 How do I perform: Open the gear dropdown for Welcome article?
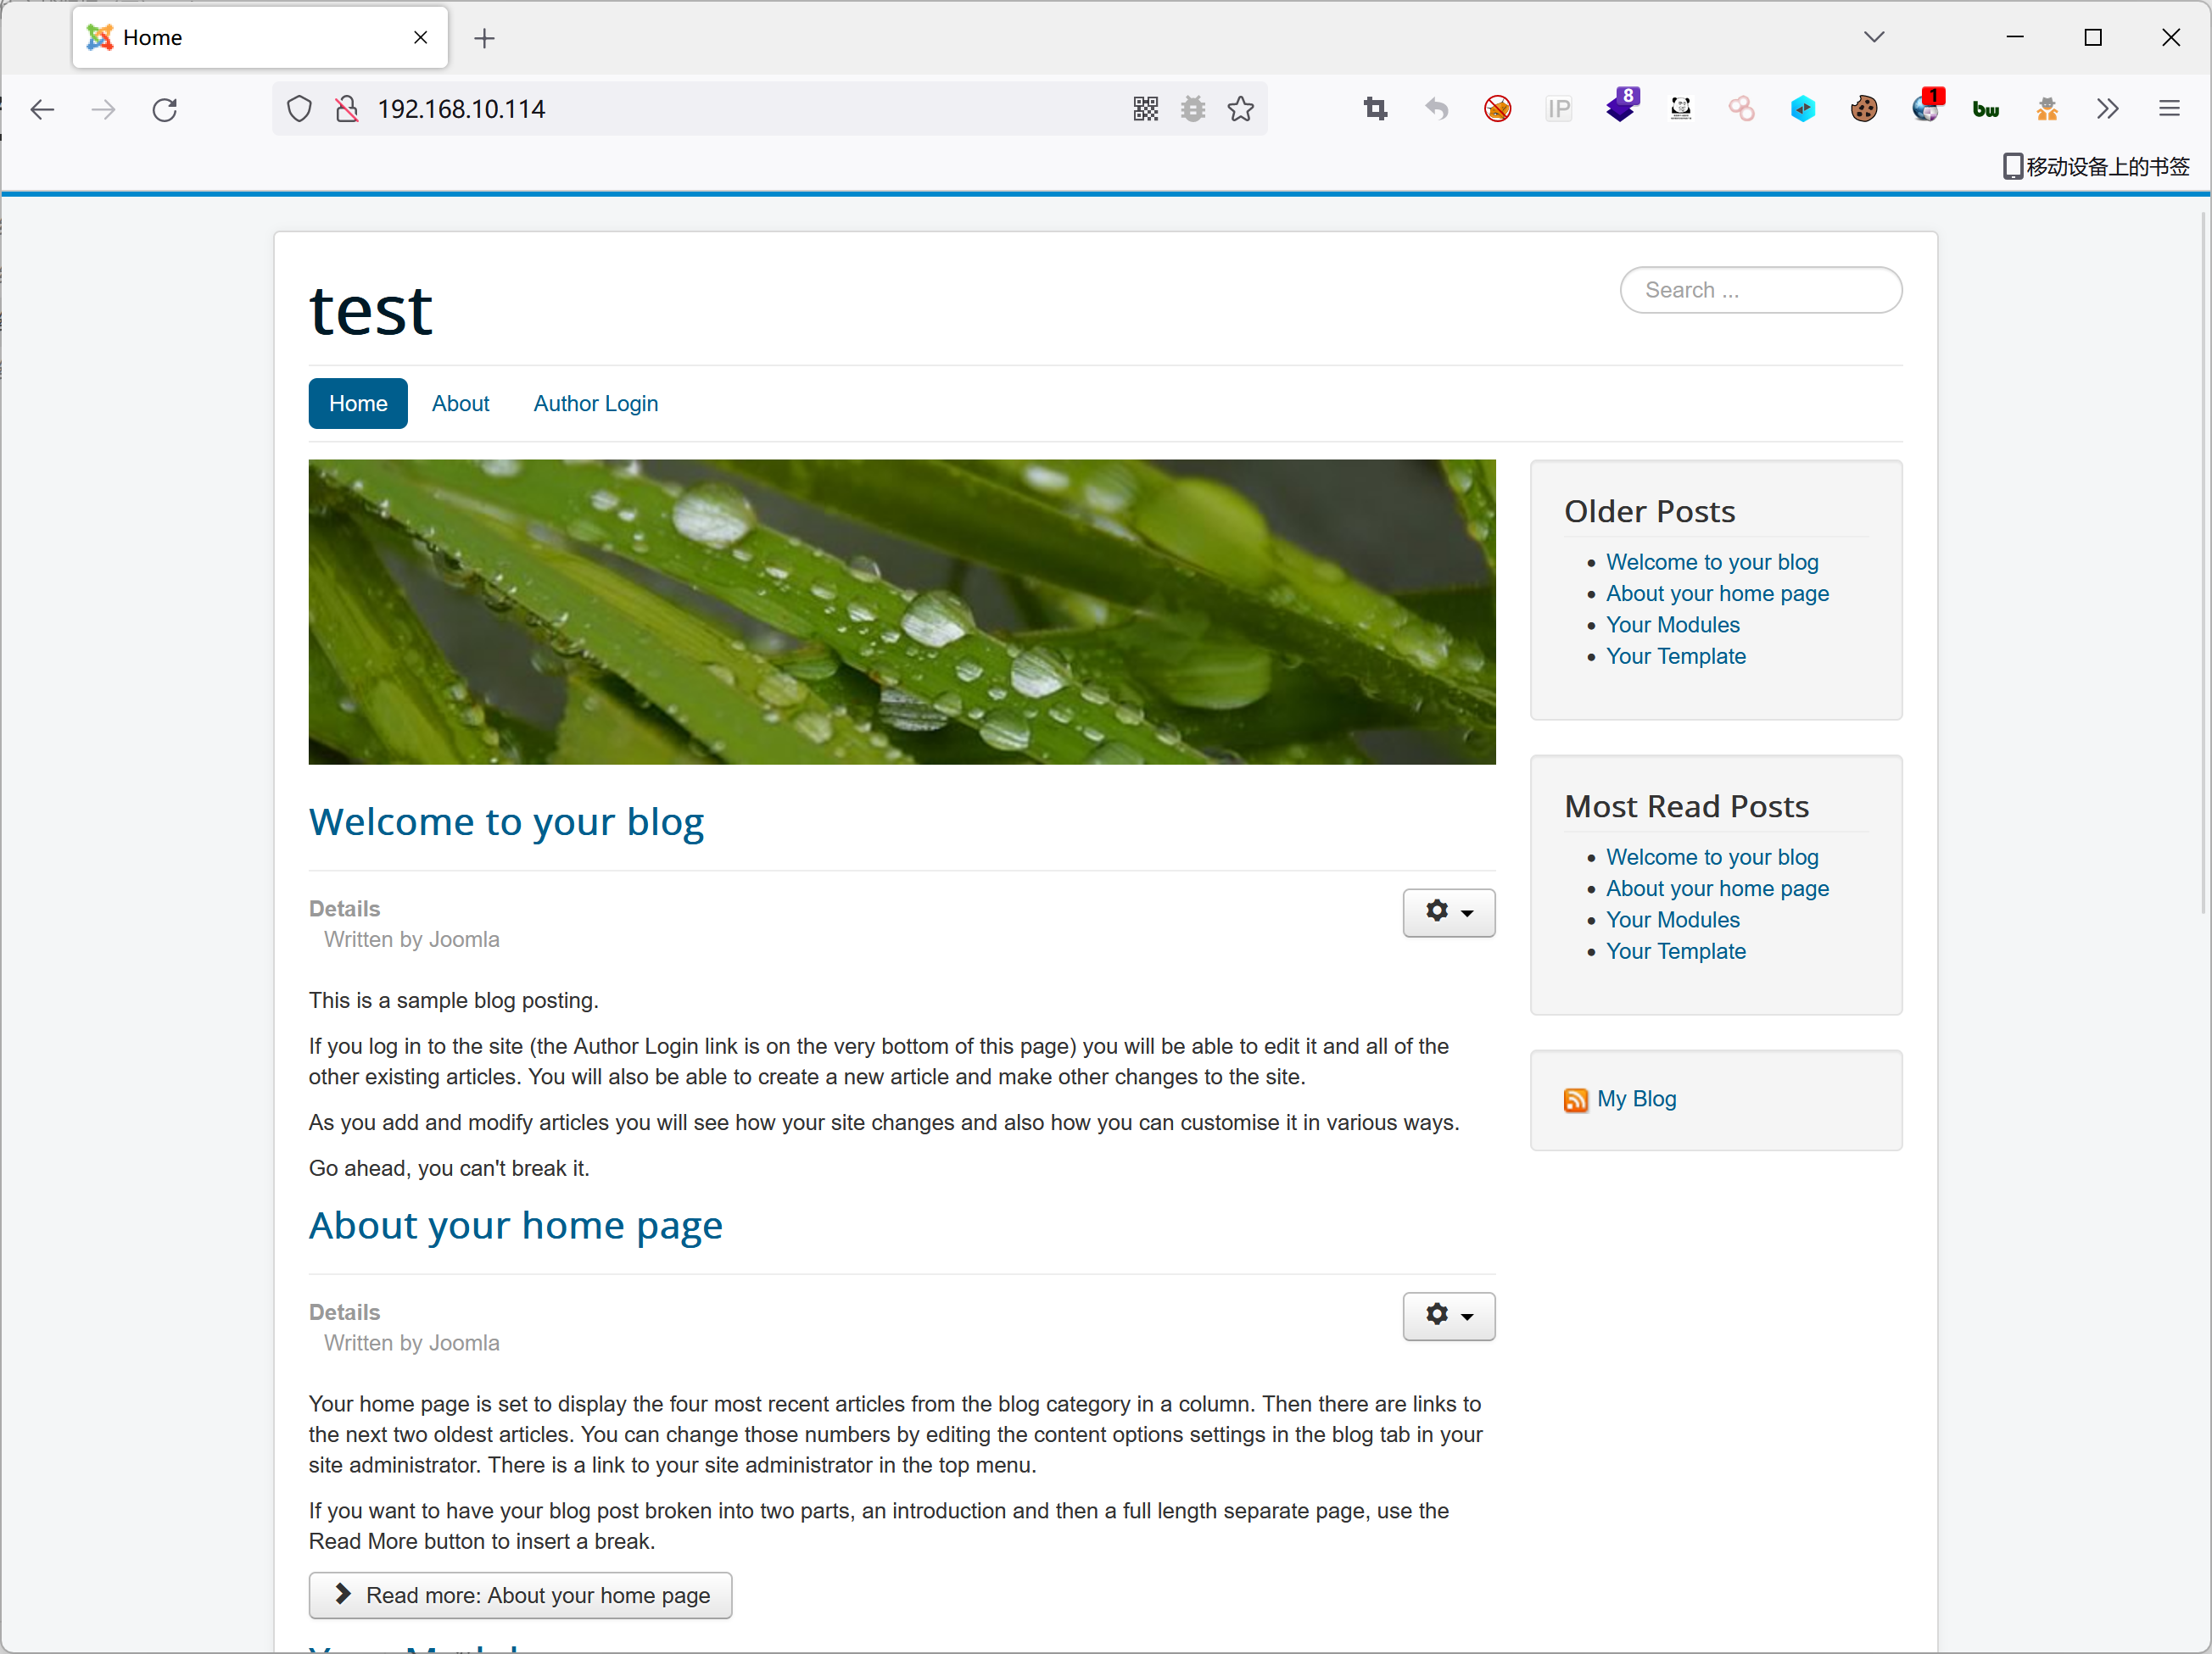tap(1448, 911)
